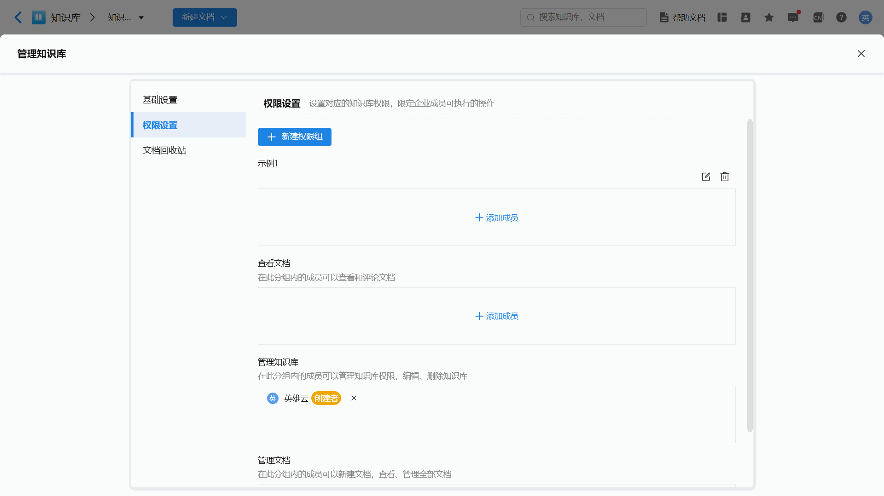The height and width of the screenshot is (496, 884).
Task: Select the 文档回收站 tab
Action: pyautogui.click(x=189, y=150)
